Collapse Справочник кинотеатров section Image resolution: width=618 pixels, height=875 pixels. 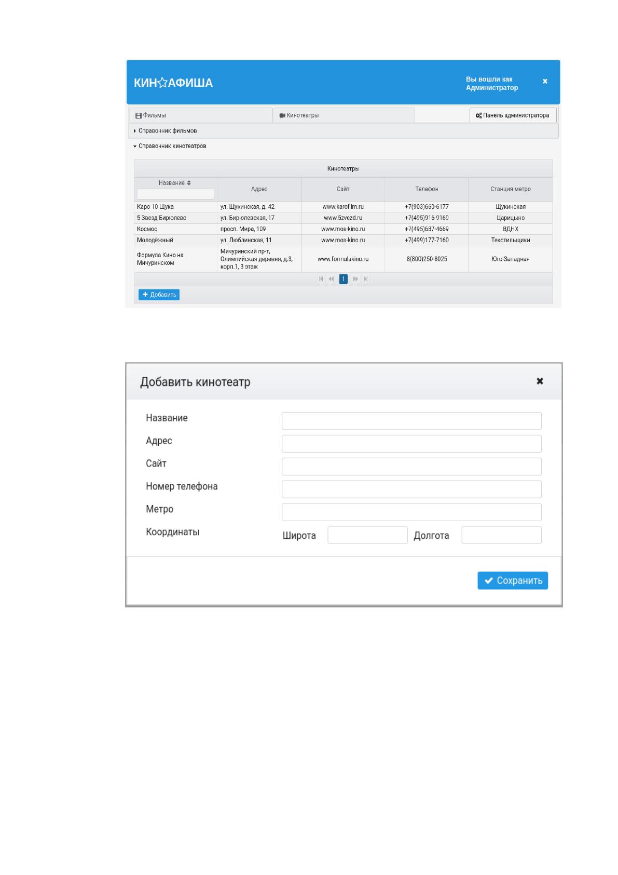pos(170,147)
